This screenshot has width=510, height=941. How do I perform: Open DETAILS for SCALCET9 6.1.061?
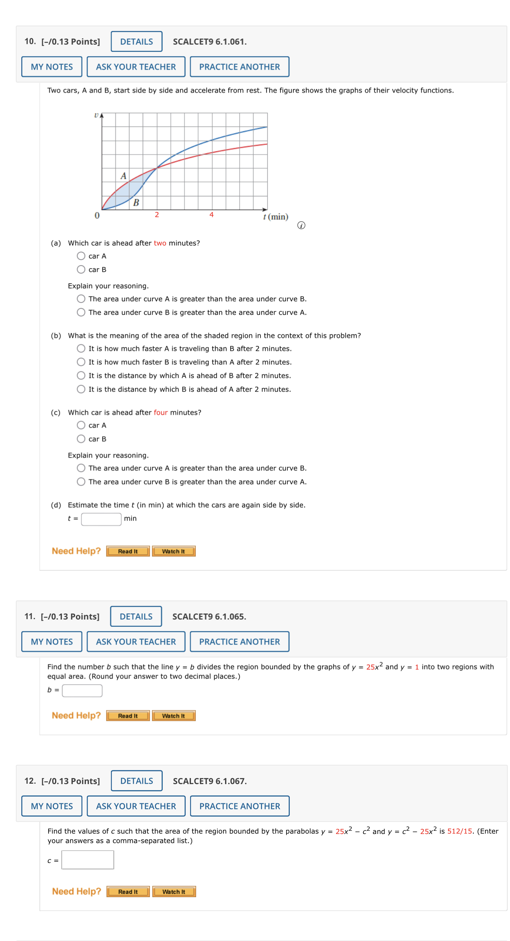(x=135, y=41)
